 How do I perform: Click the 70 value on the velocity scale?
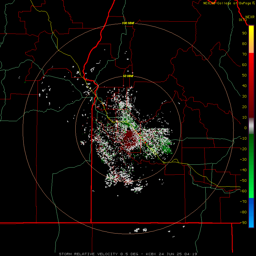pyautogui.click(x=244, y=54)
